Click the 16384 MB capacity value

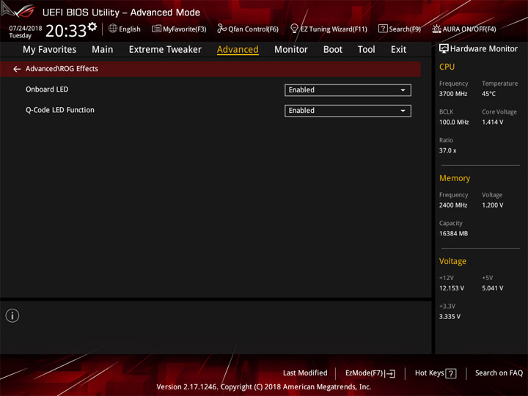[x=454, y=233]
